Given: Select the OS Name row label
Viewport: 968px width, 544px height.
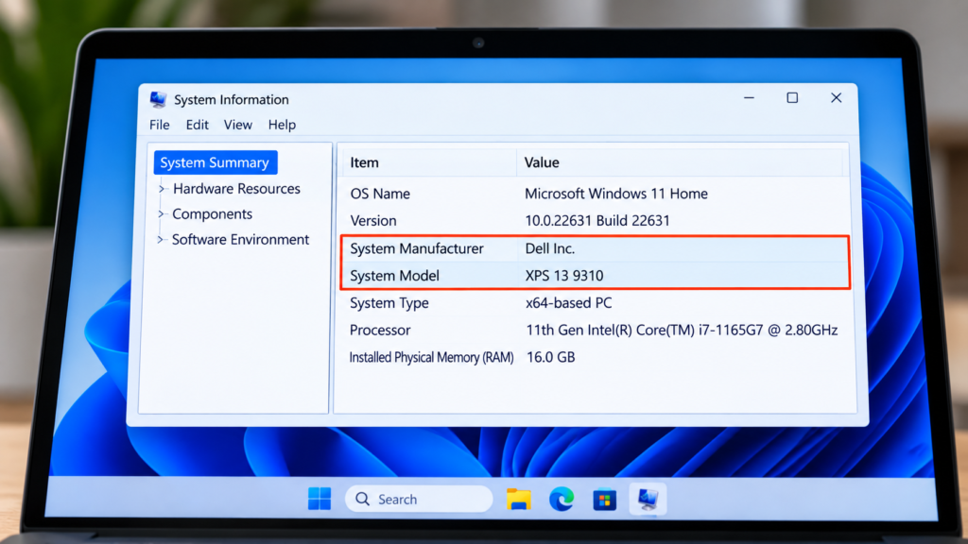Looking at the screenshot, I should (x=380, y=194).
